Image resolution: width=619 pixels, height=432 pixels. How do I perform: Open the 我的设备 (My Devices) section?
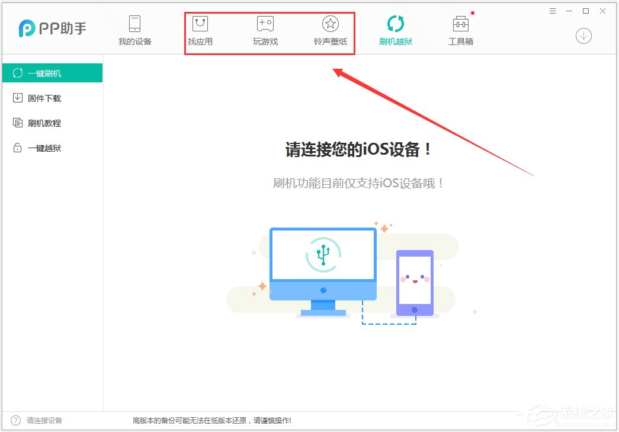[x=135, y=28]
